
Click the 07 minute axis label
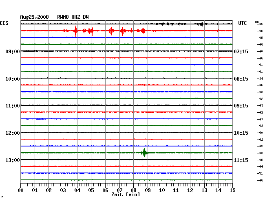click(119, 190)
